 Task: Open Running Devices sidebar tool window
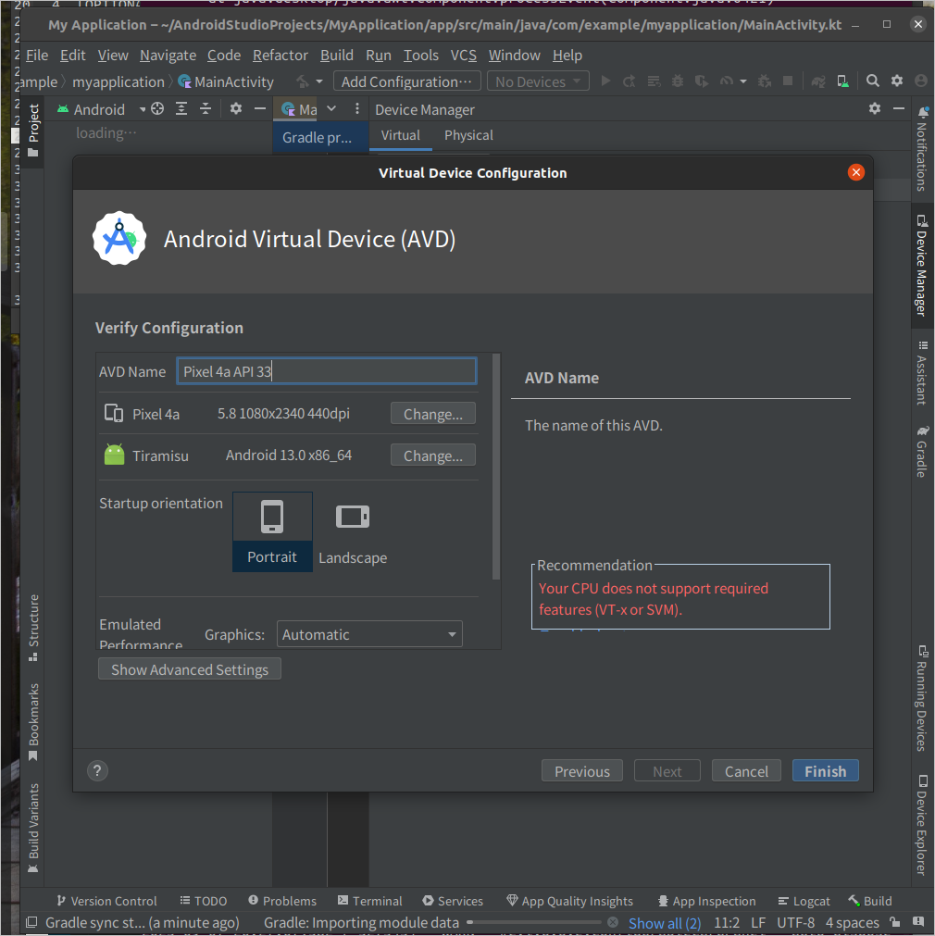(922, 697)
